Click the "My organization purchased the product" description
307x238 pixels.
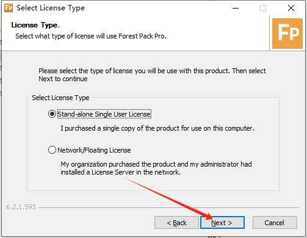(x=156, y=168)
